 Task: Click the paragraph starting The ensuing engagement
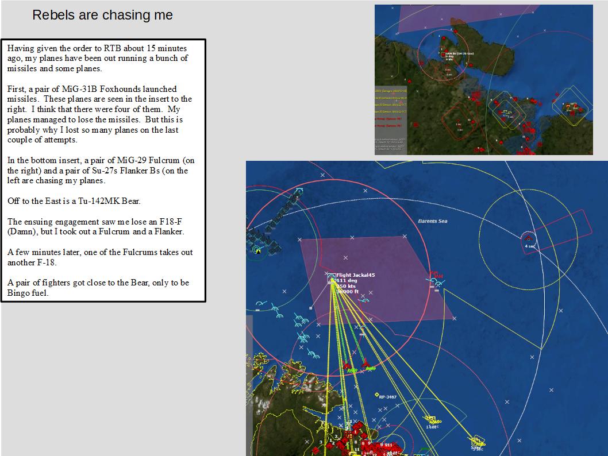(95, 227)
